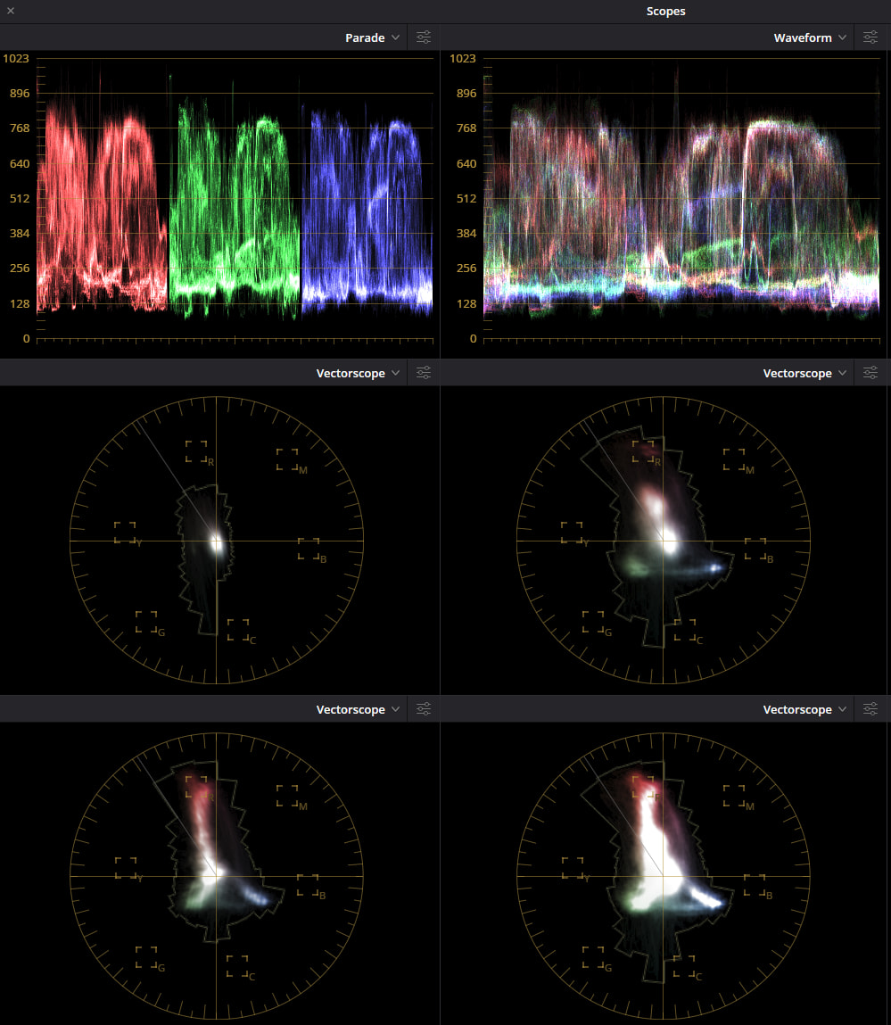Open the Parade scope settings icon
891x1025 pixels.
point(424,37)
